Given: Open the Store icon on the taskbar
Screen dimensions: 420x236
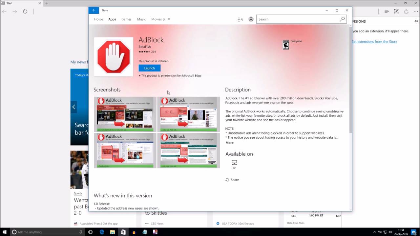Looking at the screenshot, I should point(123,232).
